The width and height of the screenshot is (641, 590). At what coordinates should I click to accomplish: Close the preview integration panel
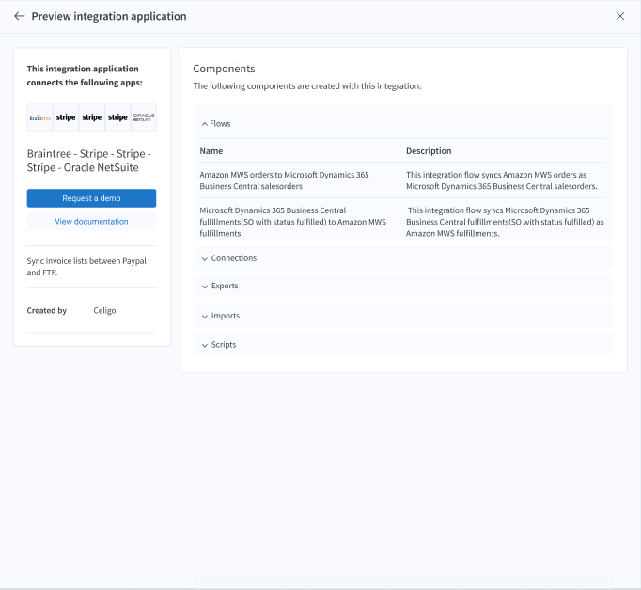pyautogui.click(x=619, y=16)
